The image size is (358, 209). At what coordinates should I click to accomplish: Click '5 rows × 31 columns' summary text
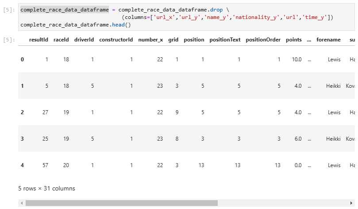[47, 188]
